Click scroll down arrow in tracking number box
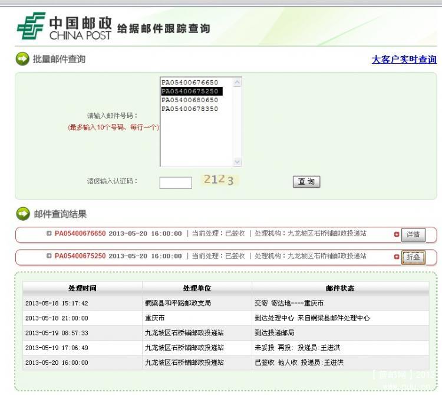Screen dimensions: 442x395 point(237,162)
